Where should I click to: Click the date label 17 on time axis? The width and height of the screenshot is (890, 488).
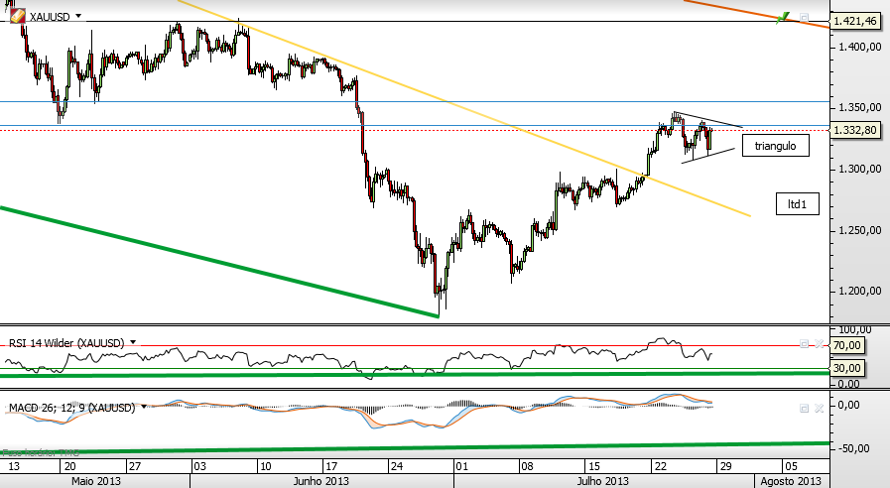pos(331,466)
